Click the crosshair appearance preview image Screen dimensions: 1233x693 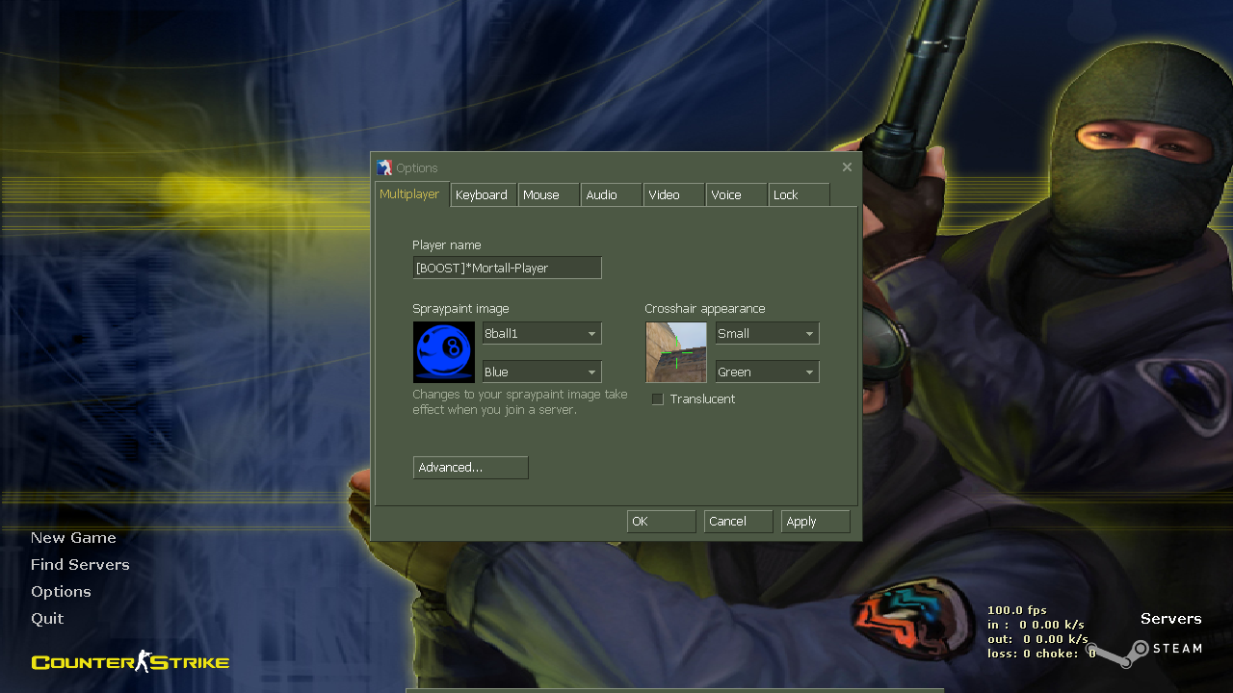point(675,351)
